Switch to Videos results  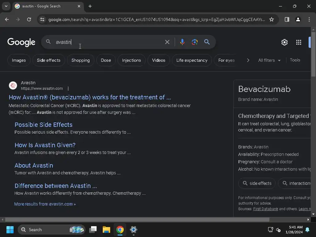coord(159,60)
